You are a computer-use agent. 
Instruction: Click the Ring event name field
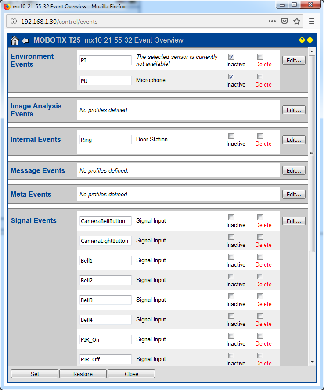click(x=105, y=140)
